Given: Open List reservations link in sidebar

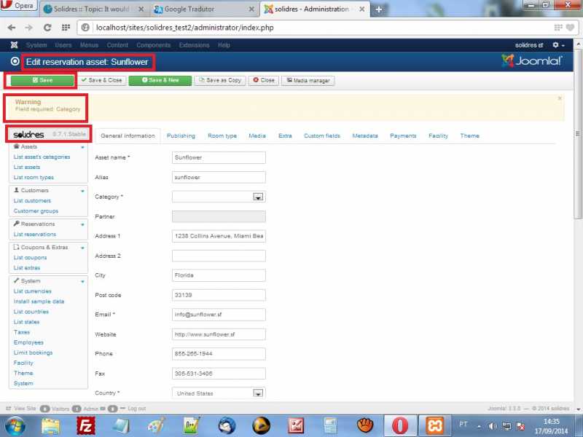Looking at the screenshot, I should pos(34,235).
